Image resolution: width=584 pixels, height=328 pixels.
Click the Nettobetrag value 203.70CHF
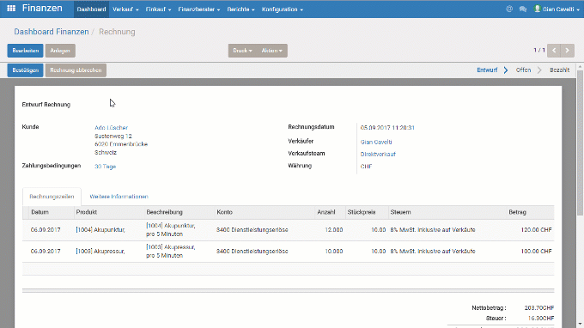pos(539,308)
